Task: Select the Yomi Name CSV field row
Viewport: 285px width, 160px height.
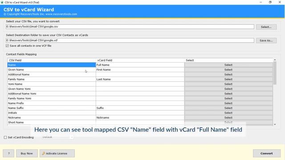Action: [x=52, y=84]
